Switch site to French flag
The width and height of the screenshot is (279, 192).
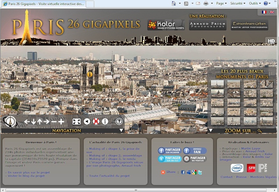(264, 12)
